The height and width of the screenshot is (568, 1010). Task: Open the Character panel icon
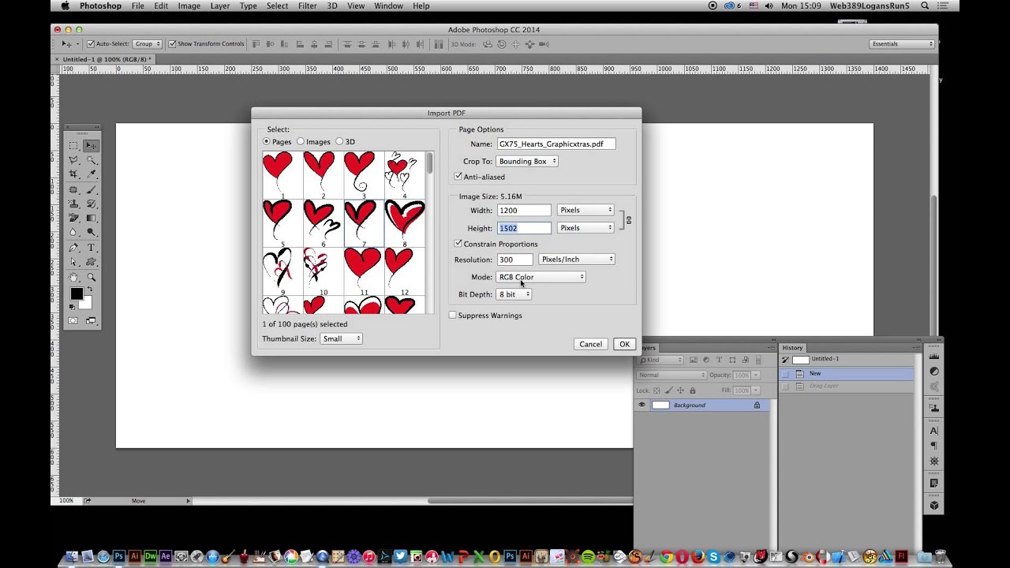[x=934, y=431]
